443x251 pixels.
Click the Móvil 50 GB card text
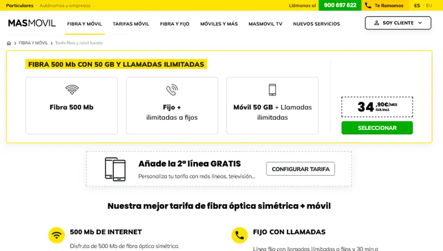click(x=272, y=112)
